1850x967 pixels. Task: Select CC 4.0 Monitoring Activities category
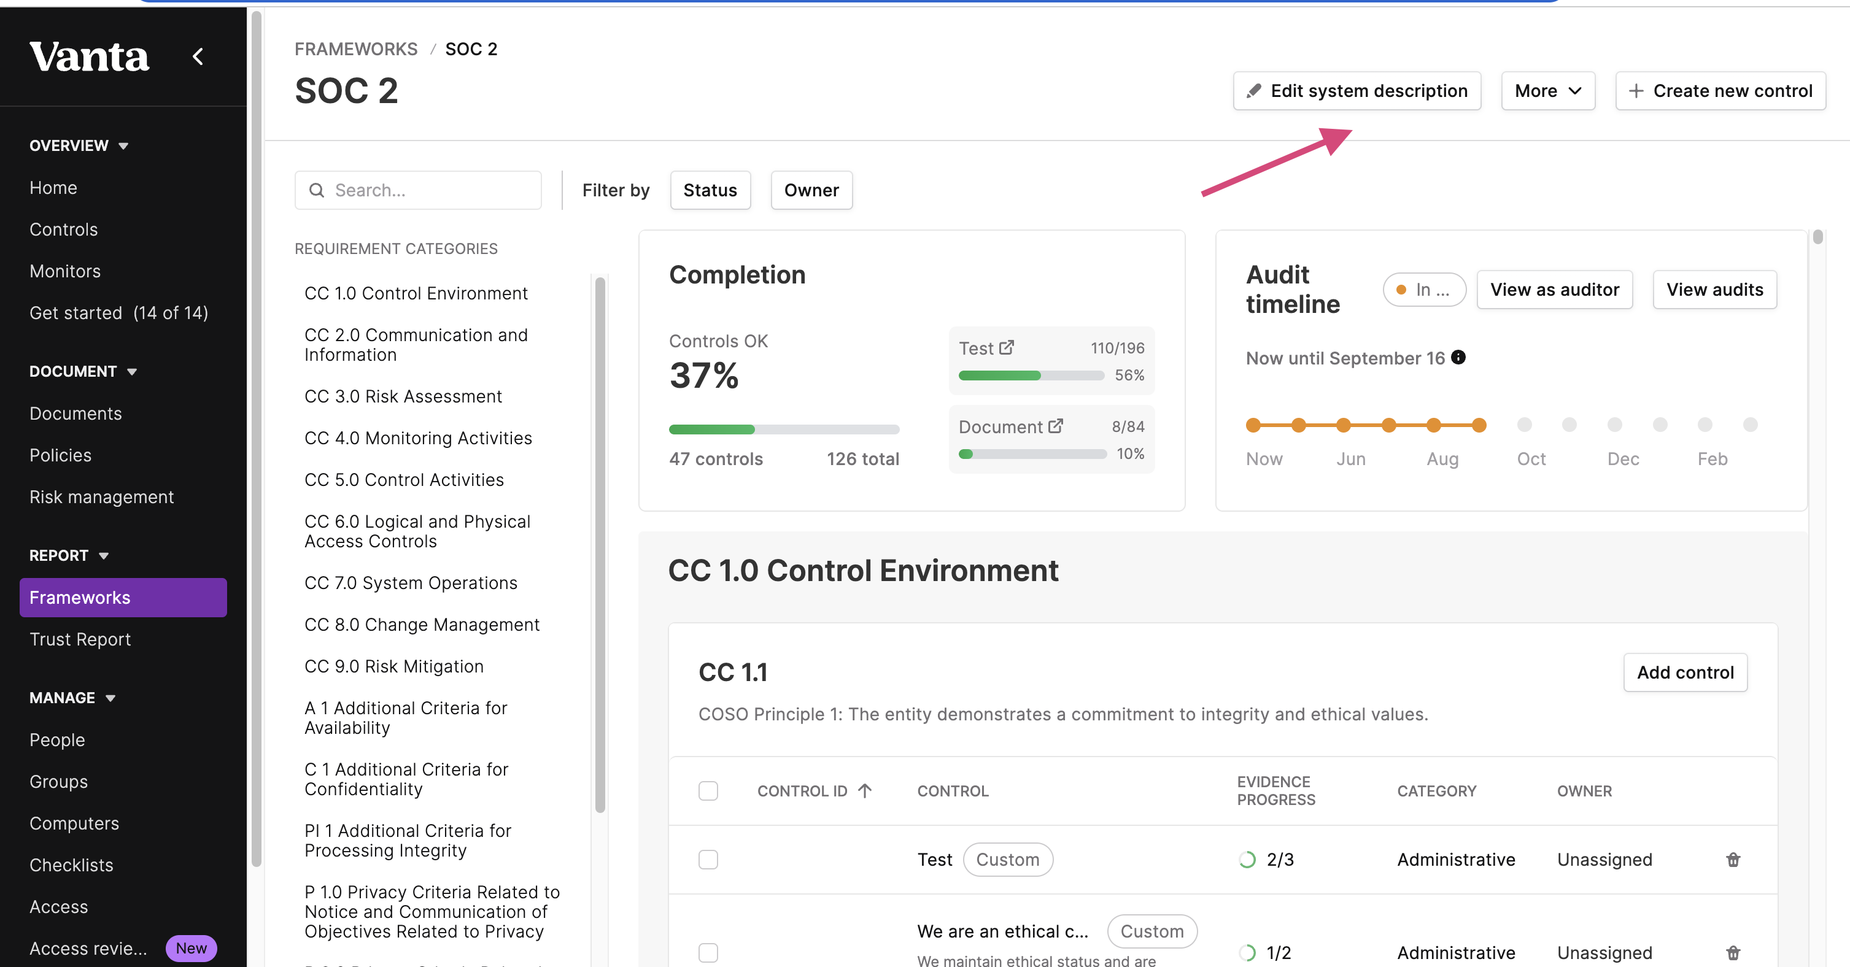tap(418, 438)
